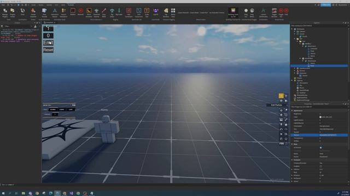Open File Explorer from taskbar
Image resolution: width=350 pixels, height=196 pixels.
(23, 193)
